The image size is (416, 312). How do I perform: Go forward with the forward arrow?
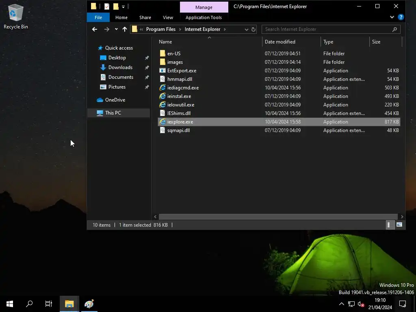107,29
